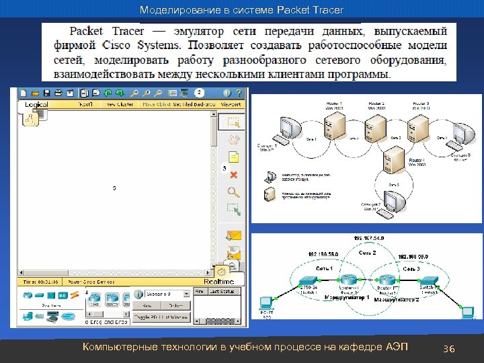This screenshot has height=363, width=484.
Task: Click the Print icon in the toolbar
Action: coord(58,93)
